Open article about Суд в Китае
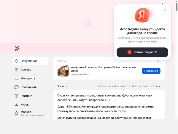178x134 pixels. pos(104,98)
